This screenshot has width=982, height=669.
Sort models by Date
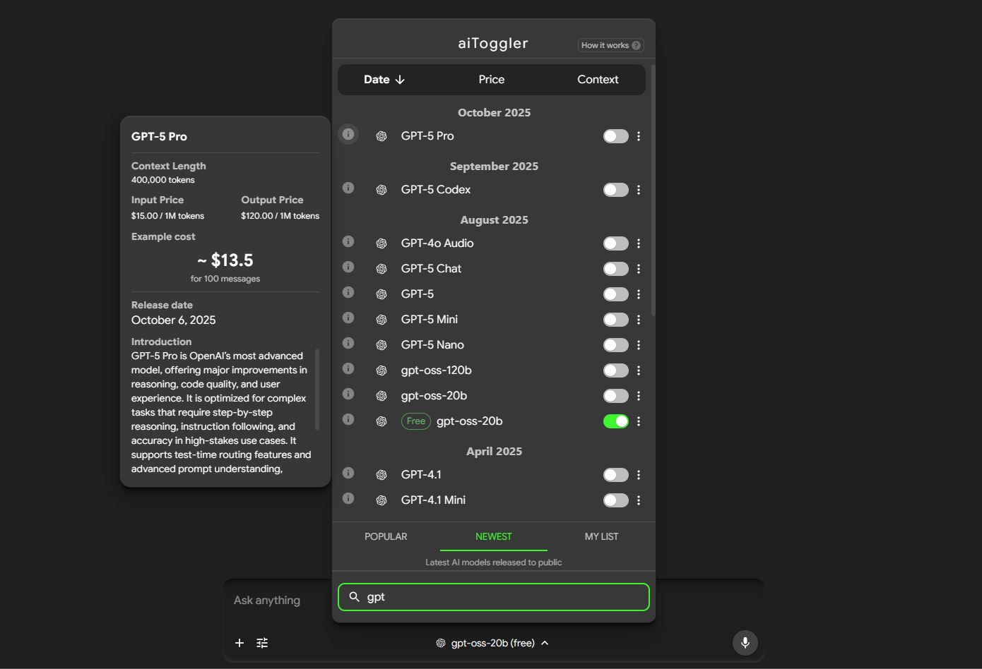[x=384, y=80]
